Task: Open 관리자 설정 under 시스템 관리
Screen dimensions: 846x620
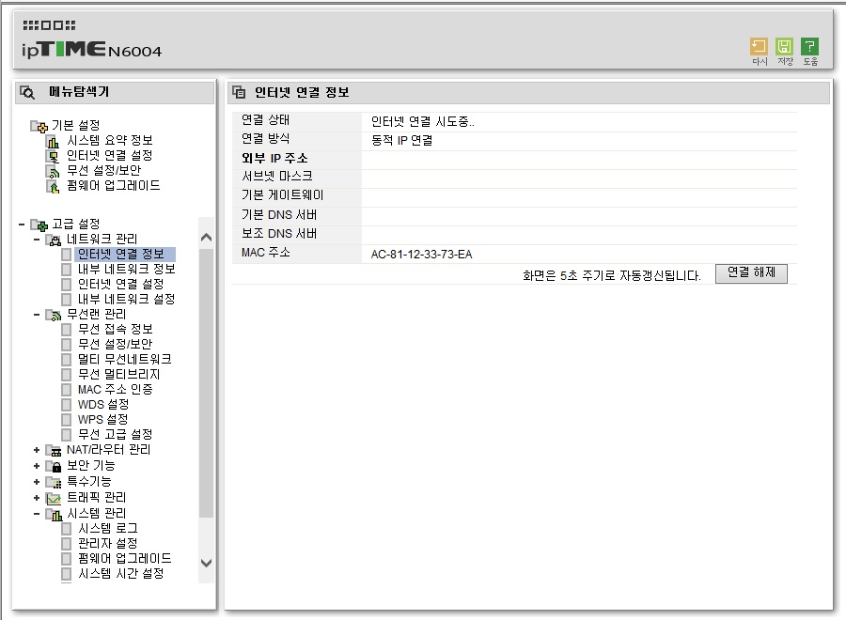Action: coord(108,544)
